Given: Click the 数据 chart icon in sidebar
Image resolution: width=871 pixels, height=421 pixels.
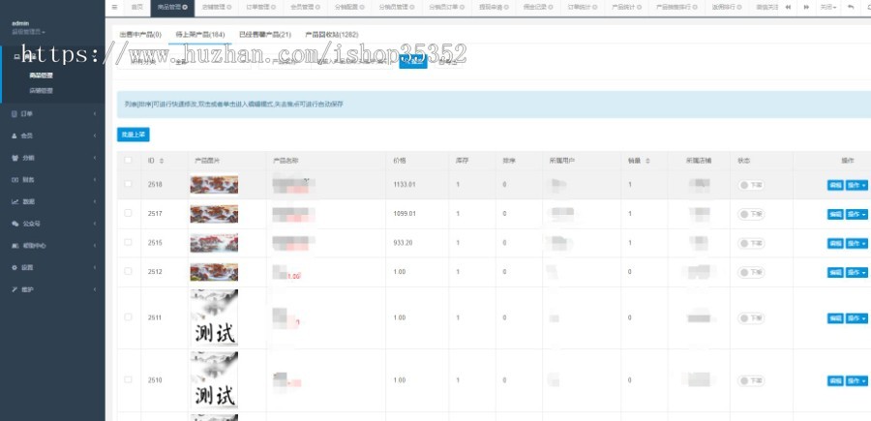Looking at the screenshot, I should [15, 201].
